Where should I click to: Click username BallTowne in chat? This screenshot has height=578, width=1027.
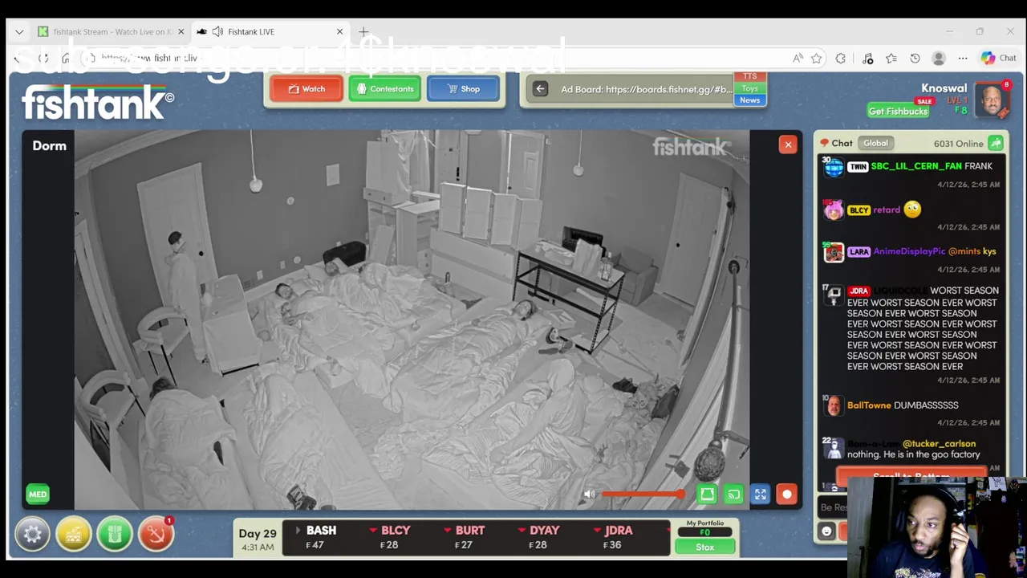[869, 405]
